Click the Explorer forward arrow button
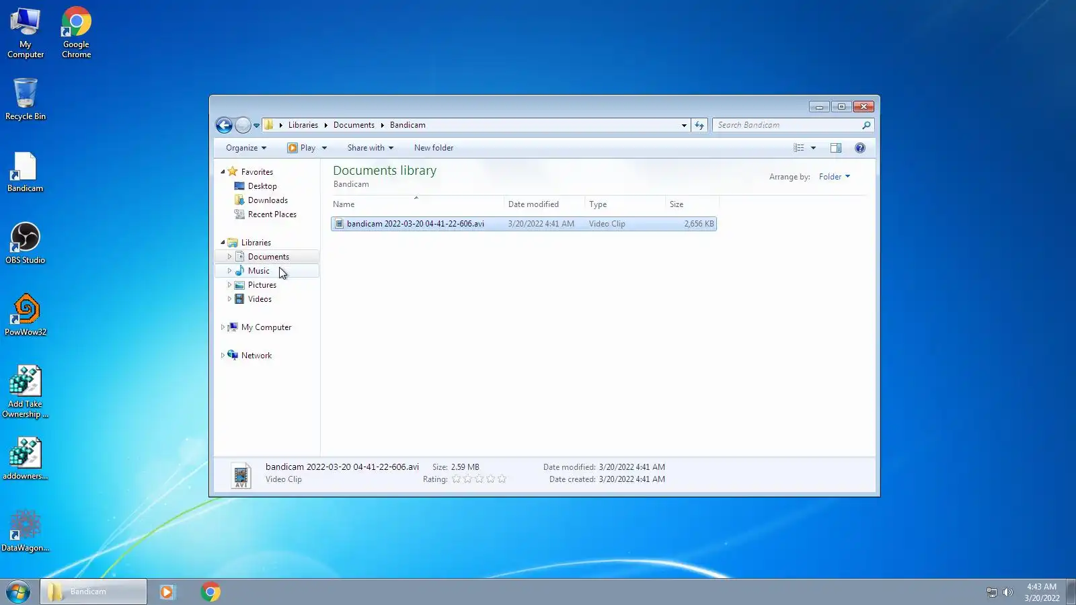 point(243,125)
